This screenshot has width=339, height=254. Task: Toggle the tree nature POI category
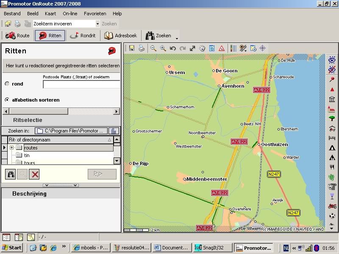tap(332, 119)
